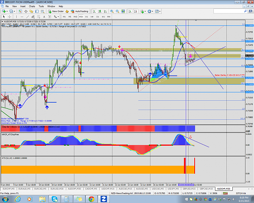The image size is (254, 203).
Task: Open Chrome from the taskbar
Action: tap(91, 199)
